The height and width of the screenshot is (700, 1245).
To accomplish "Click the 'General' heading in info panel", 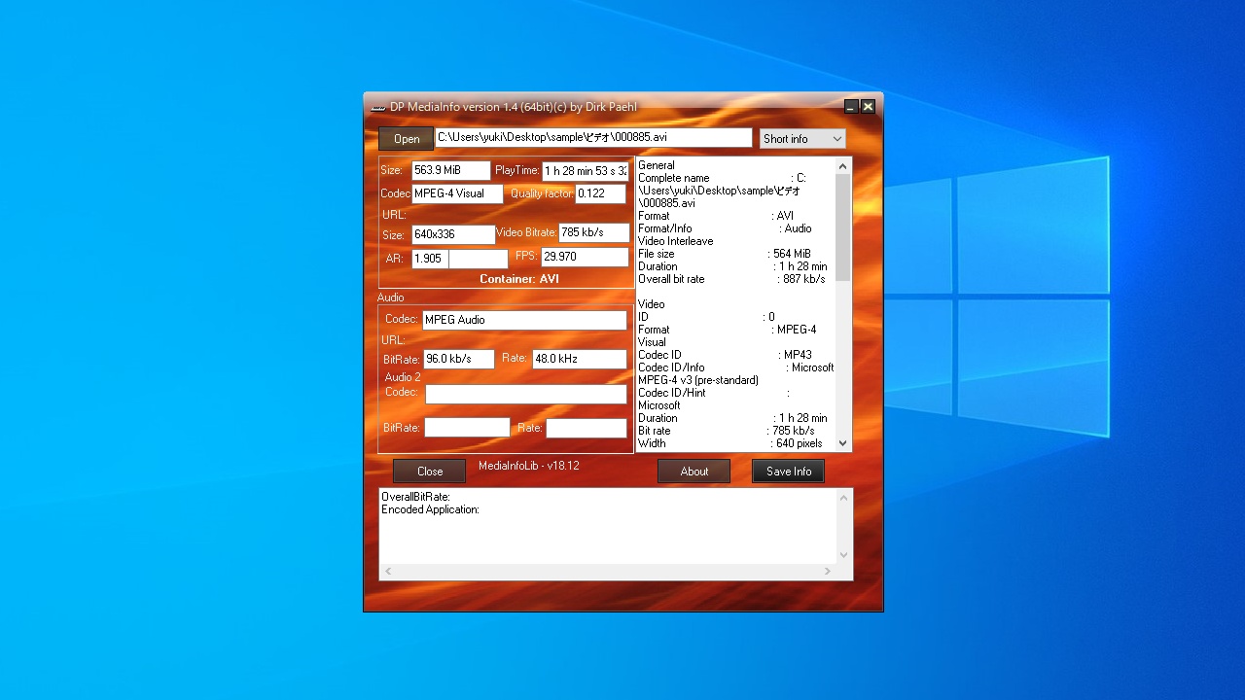I will pos(657,165).
